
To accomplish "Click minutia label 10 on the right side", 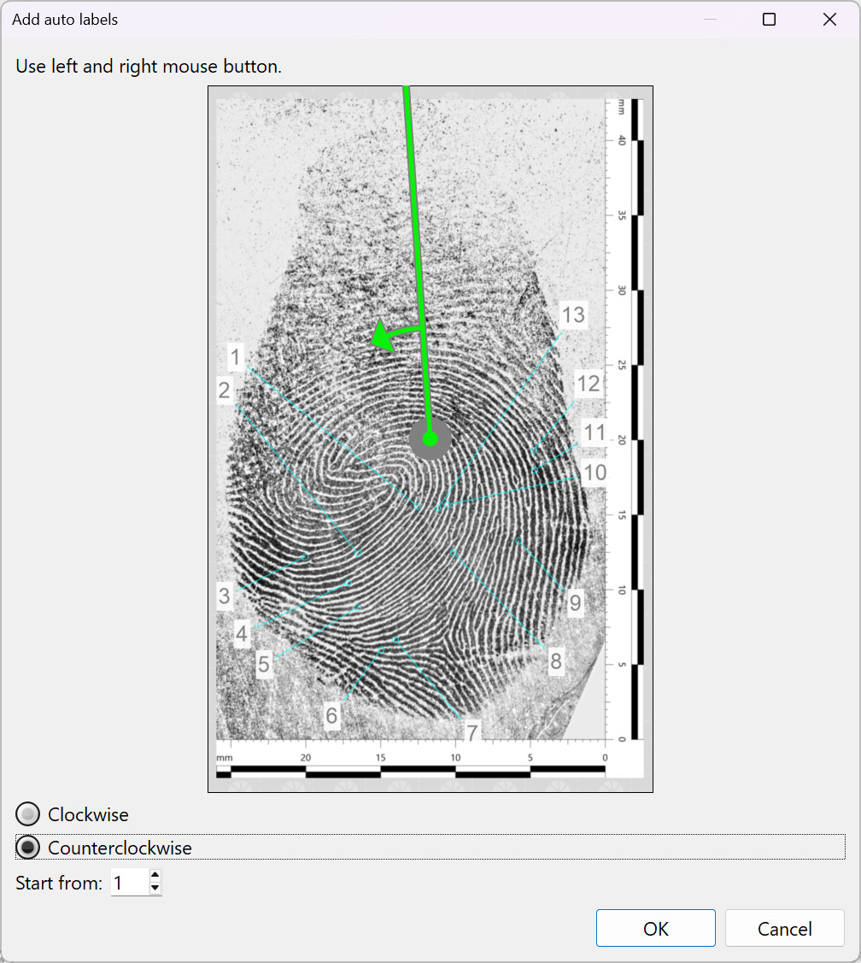I will pos(594,473).
